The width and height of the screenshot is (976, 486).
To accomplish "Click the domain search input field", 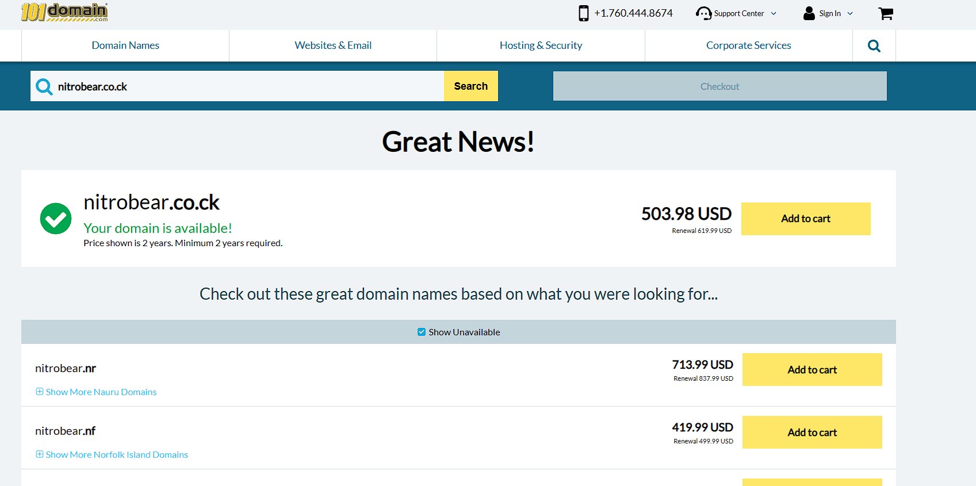I will pos(247,86).
